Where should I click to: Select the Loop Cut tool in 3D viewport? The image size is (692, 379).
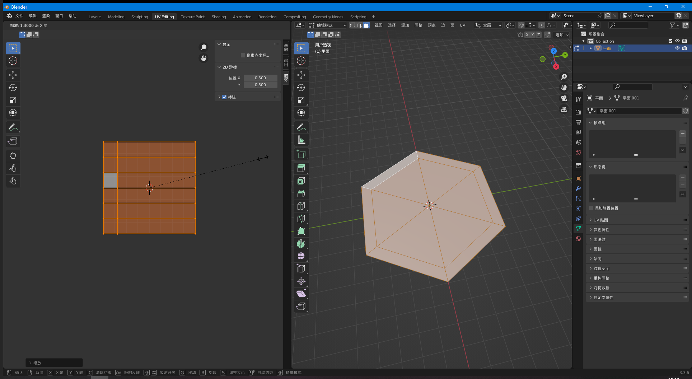coord(301,206)
